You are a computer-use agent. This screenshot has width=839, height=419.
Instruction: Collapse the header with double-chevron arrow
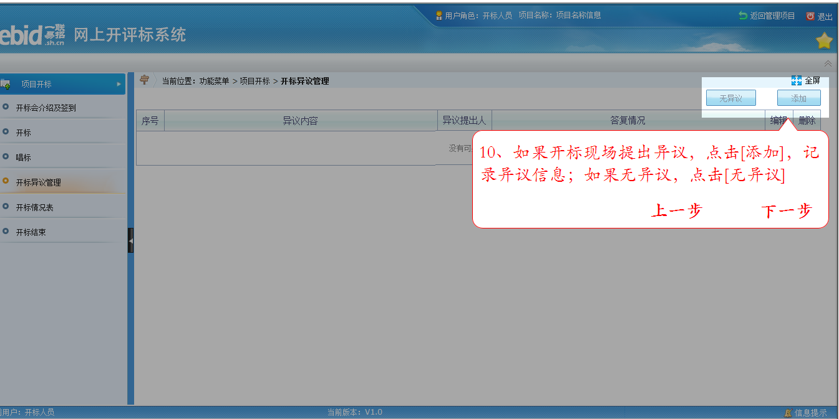pos(828,64)
